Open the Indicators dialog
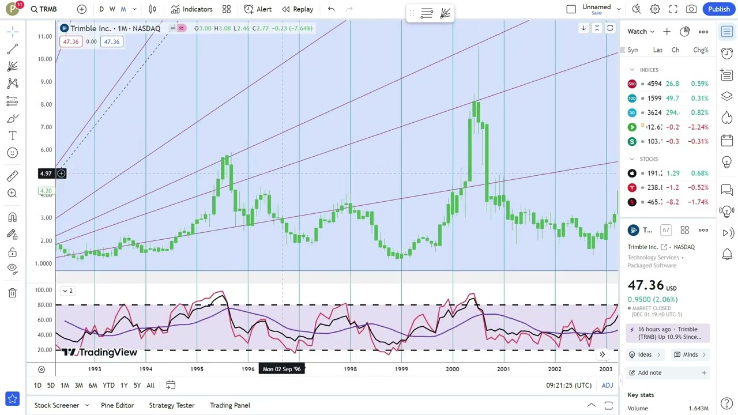This screenshot has width=738, height=415. coord(192,9)
